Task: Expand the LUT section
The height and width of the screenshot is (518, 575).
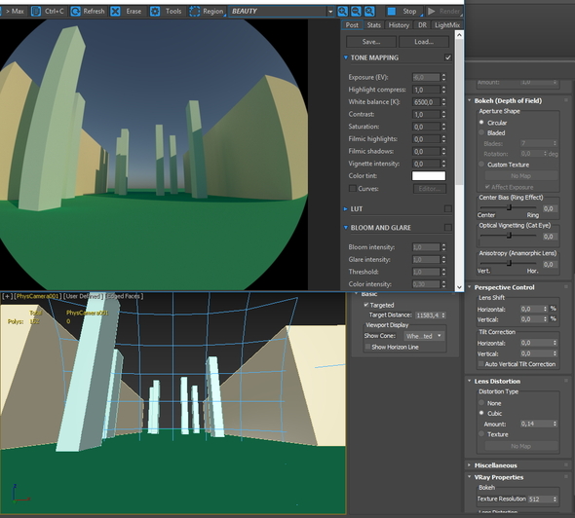Action: [x=345, y=208]
